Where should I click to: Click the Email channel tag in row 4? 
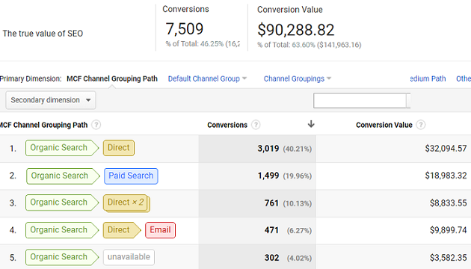(x=161, y=230)
